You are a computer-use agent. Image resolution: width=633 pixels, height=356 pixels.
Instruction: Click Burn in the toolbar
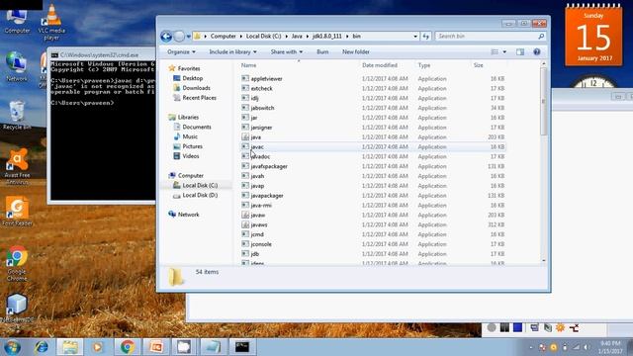click(322, 51)
